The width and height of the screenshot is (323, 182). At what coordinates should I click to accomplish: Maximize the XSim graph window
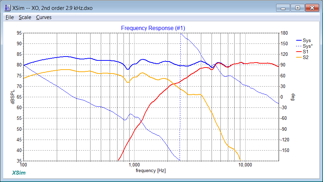click(297, 8)
